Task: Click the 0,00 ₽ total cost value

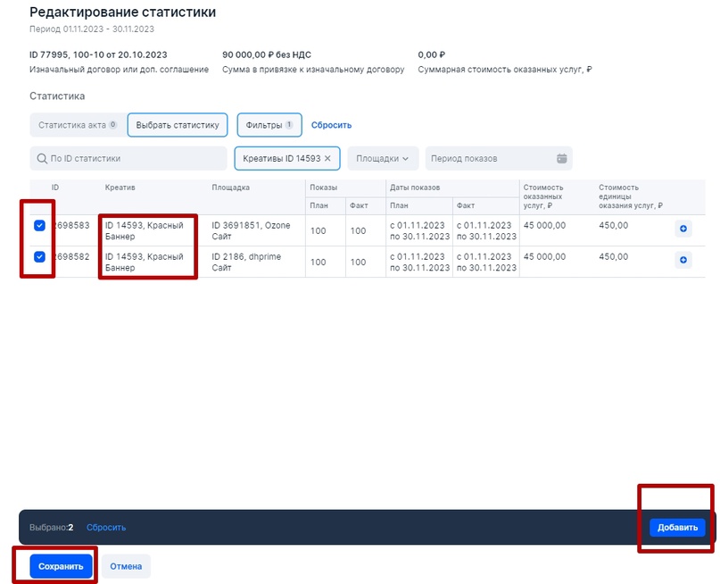Action: click(431, 54)
